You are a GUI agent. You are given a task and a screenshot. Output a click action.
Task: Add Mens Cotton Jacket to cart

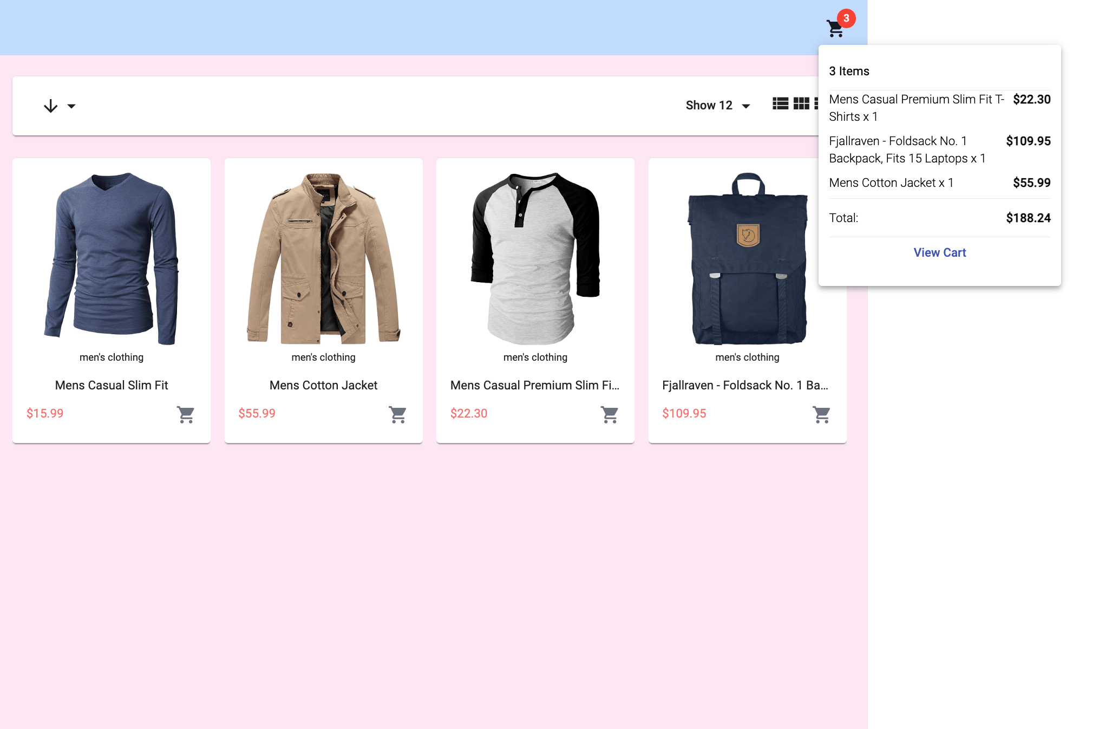(398, 414)
